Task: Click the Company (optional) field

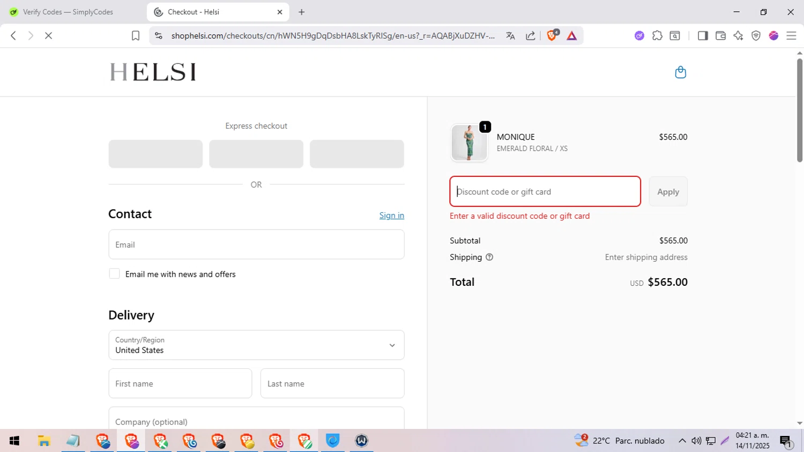Action: [x=256, y=418]
